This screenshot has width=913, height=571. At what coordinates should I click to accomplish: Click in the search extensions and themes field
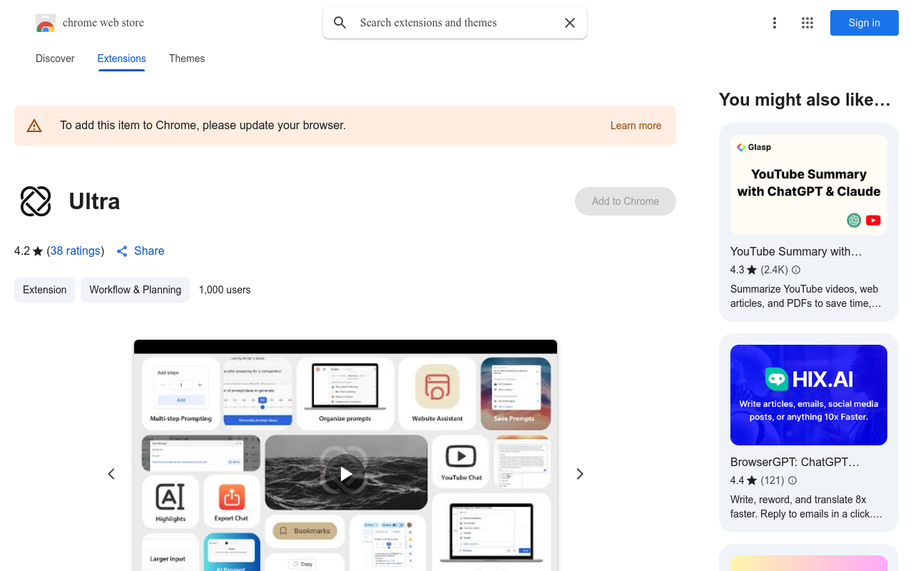(x=455, y=23)
